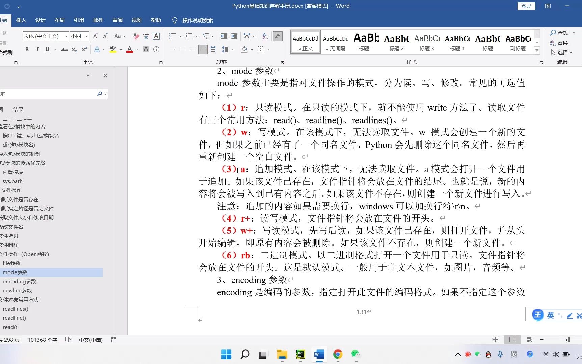Toggle show/hide paragraph marks
The image size is (582, 364).
coord(278,36)
